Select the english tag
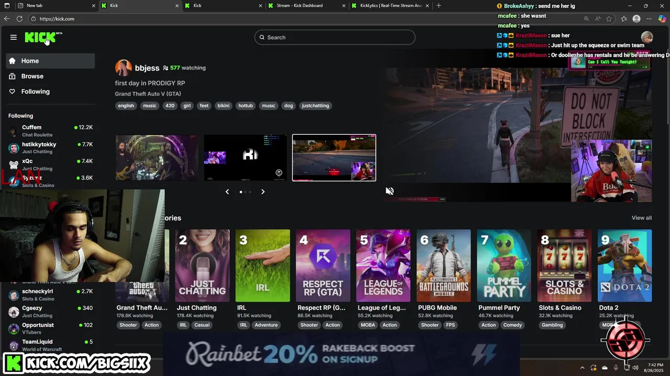Viewport: 670px width, 376px height. coord(126,105)
